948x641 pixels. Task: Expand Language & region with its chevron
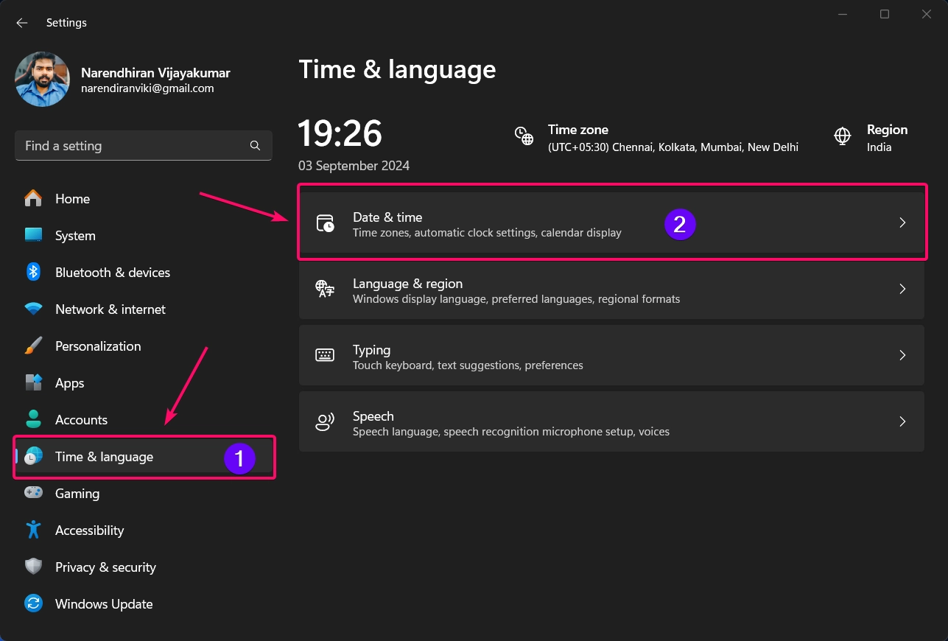tap(902, 289)
